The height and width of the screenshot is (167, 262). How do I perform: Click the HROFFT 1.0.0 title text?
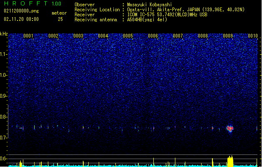[x=32, y=3]
